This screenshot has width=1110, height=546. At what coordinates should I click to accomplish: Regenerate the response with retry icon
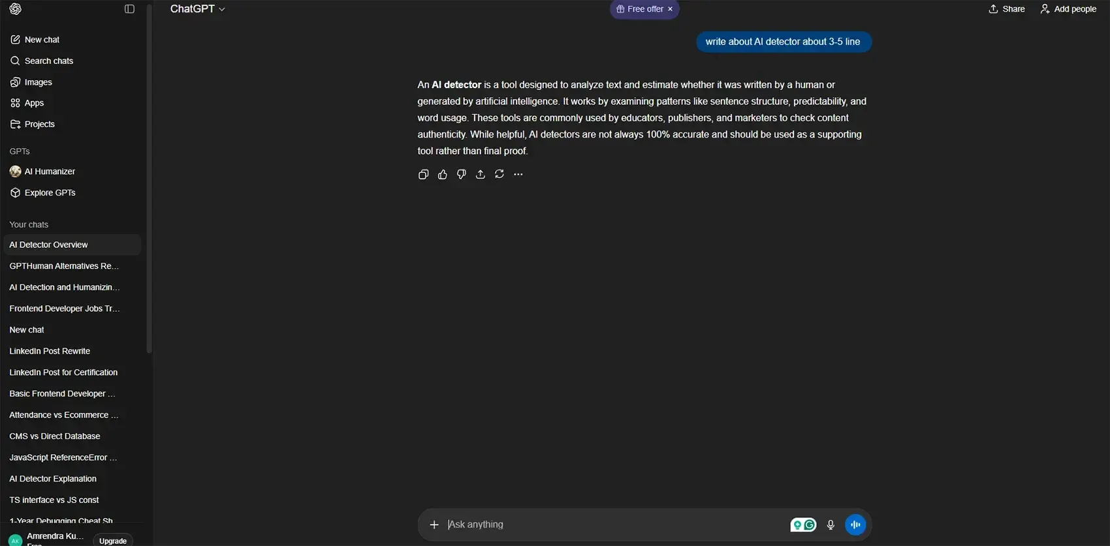pos(499,174)
